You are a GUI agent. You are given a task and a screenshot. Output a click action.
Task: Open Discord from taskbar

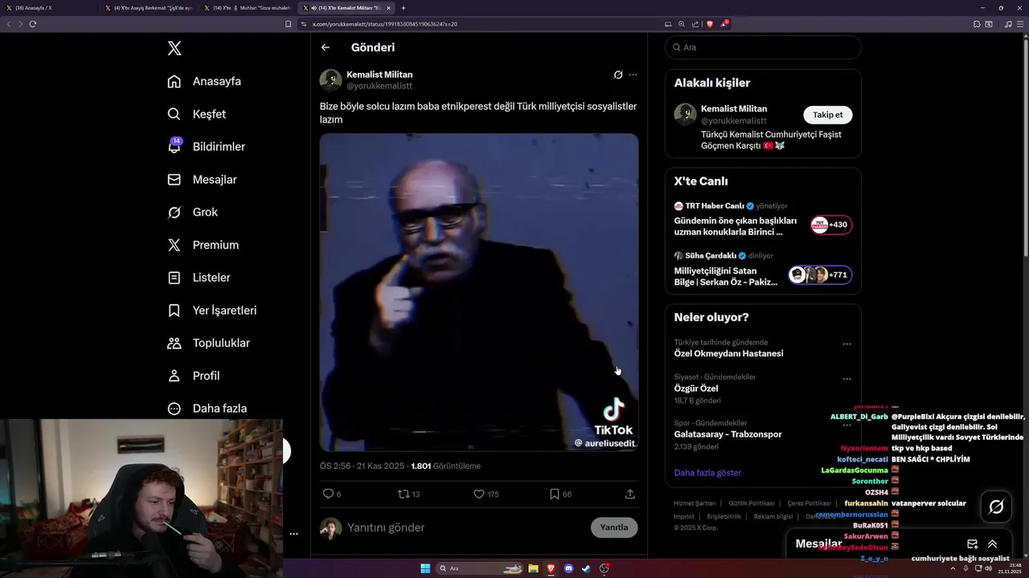(x=569, y=568)
